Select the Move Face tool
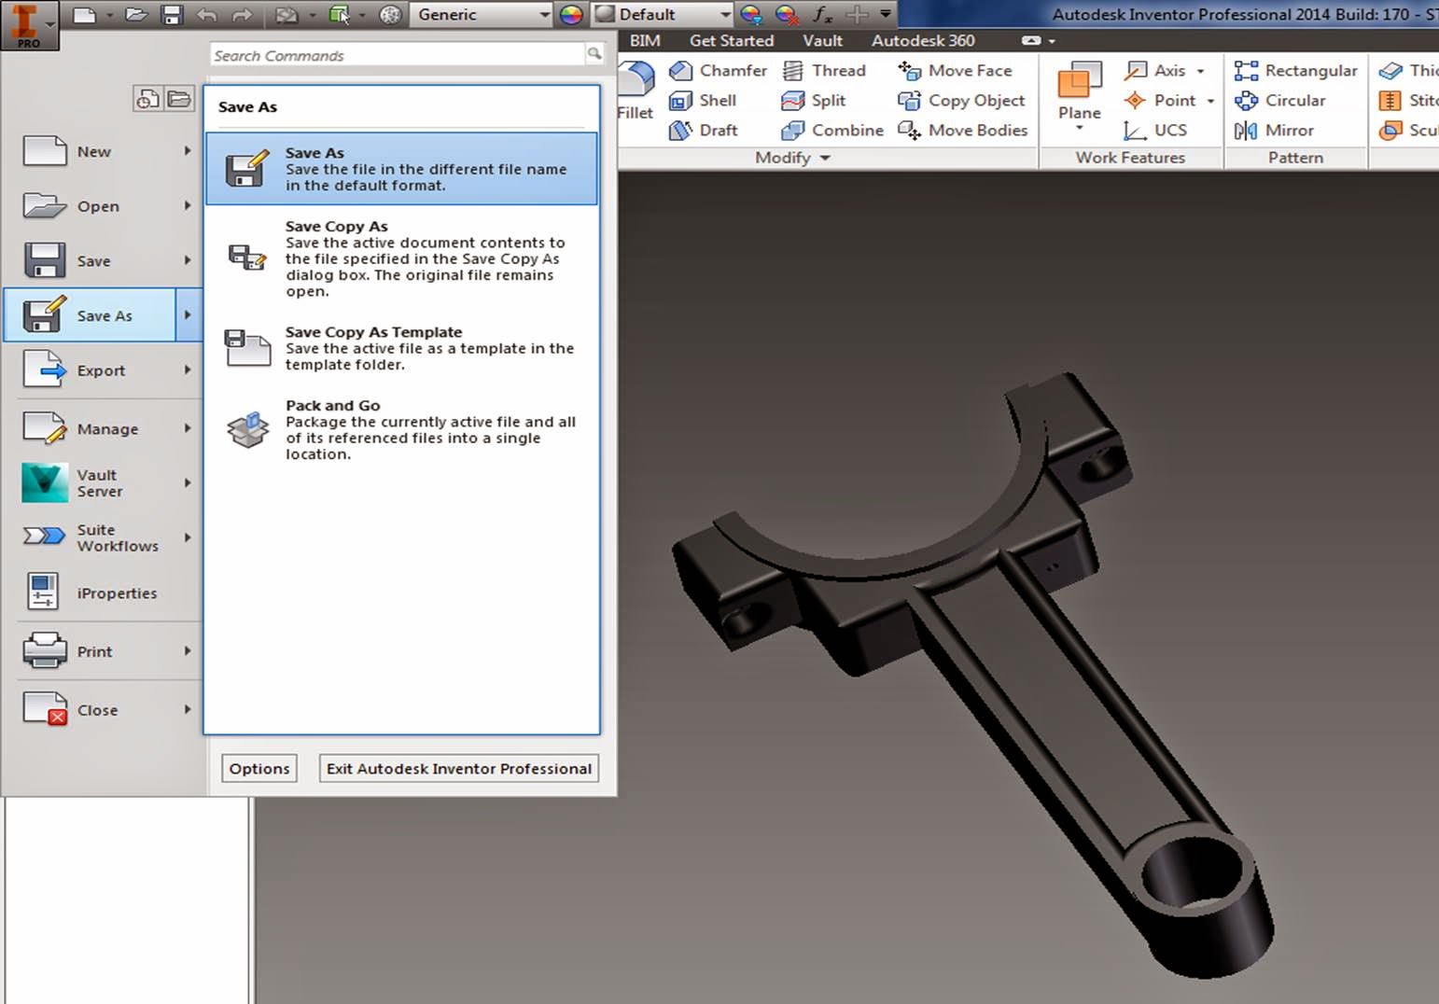This screenshot has width=1439, height=1004. click(955, 70)
